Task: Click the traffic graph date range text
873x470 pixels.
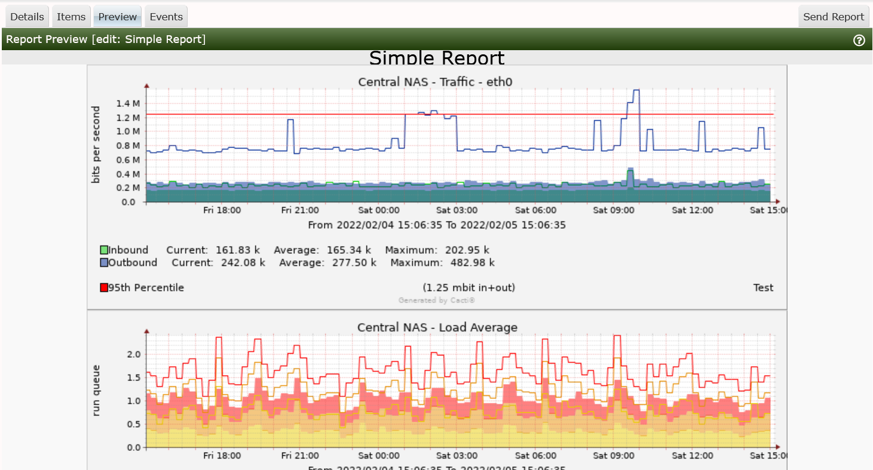Action: coord(437,225)
